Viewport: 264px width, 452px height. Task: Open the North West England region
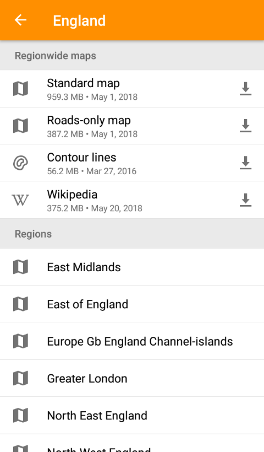tap(132, 443)
